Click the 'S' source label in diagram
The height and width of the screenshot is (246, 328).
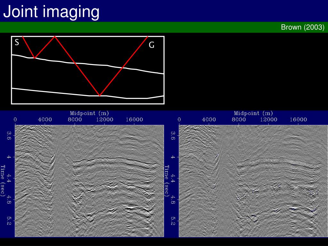click(x=17, y=42)
